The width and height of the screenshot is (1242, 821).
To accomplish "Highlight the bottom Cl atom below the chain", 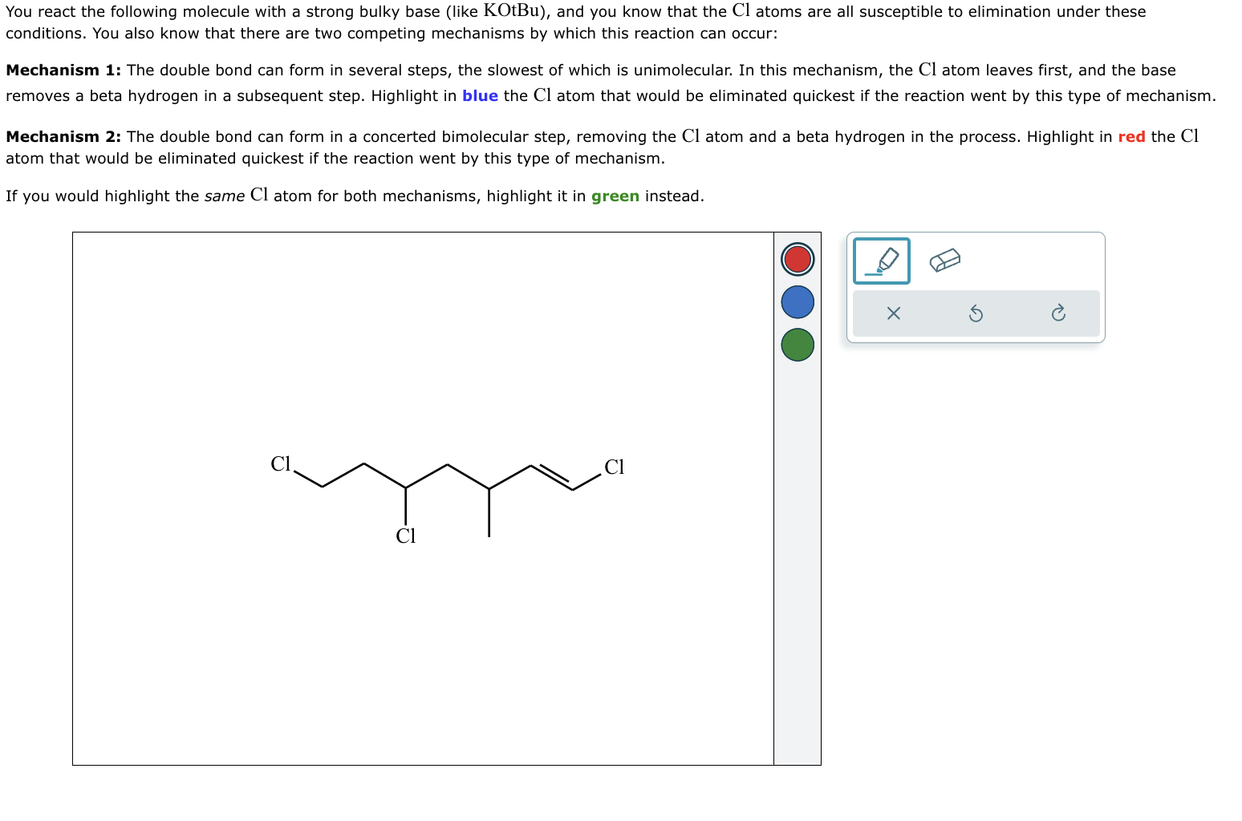I will [x=406, y=536].
